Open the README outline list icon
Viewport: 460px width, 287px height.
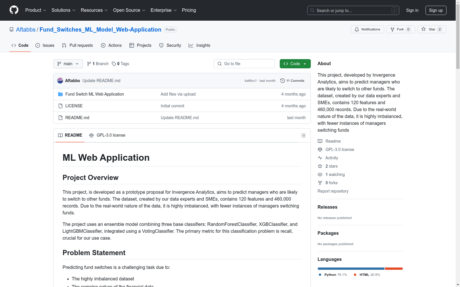coord(303,135)
